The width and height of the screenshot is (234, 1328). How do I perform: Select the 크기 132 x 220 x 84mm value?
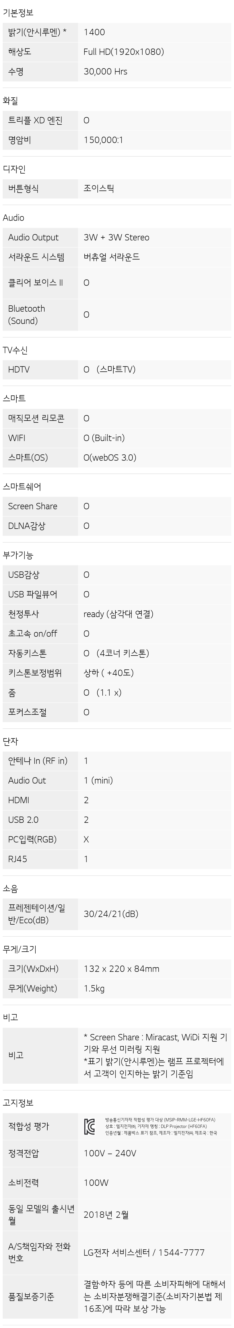point(121,969)
